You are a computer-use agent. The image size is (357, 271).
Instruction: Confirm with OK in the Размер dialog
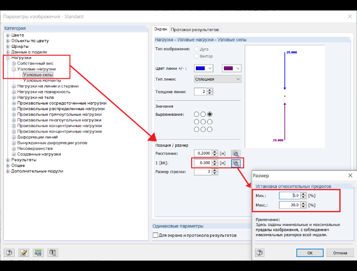[x=310, y=253]
